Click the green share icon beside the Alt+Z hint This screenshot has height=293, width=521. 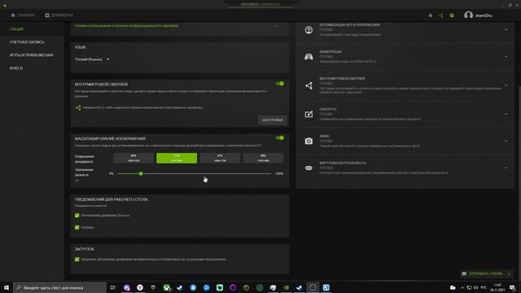pyautogui.click(x=78, y=107)
